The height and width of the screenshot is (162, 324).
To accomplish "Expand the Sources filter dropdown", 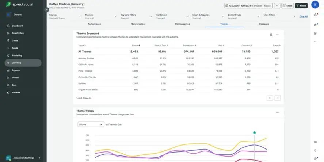I will (x=65, y=16).
